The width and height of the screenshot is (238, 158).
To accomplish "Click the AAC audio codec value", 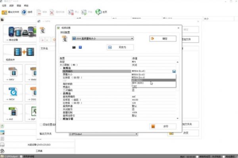I will [134, 97].
